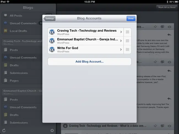Select Emmanuel Baptist Church - Gereja Ind... title
The width and height of the screenshot is (179, 134).
pos(88,39)
